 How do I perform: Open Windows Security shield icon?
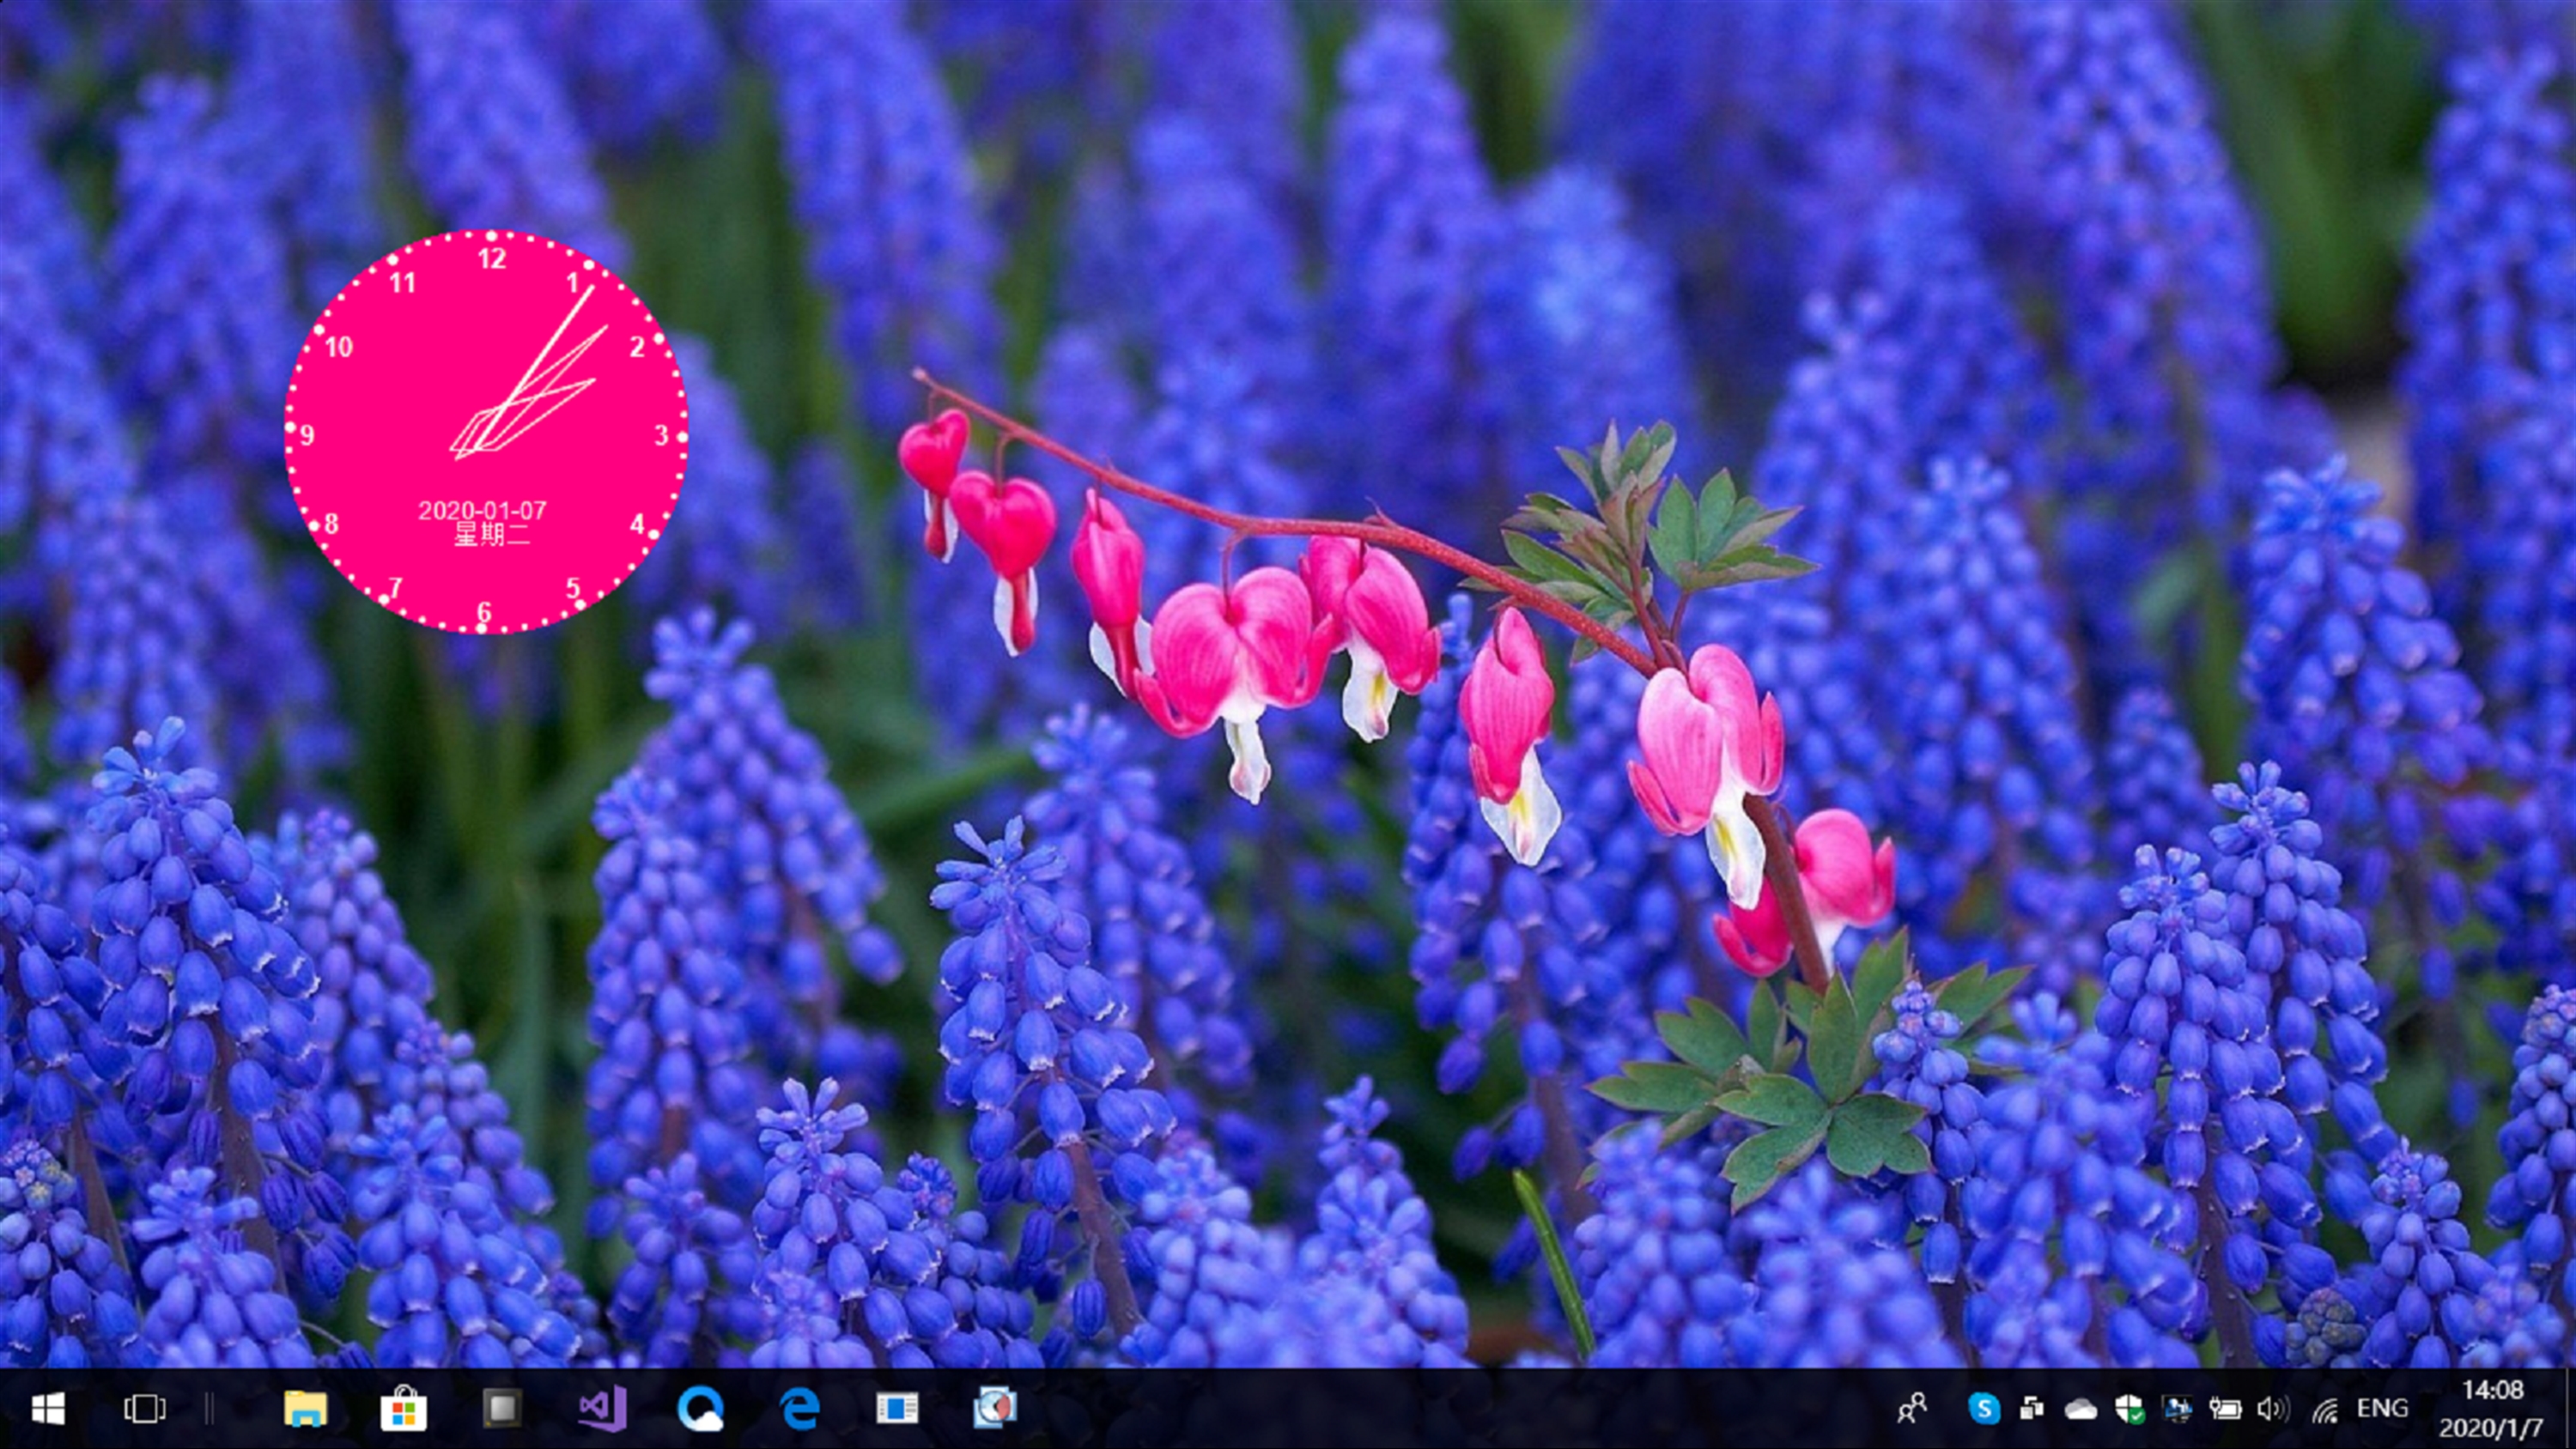click(x=2129, y=1409)
